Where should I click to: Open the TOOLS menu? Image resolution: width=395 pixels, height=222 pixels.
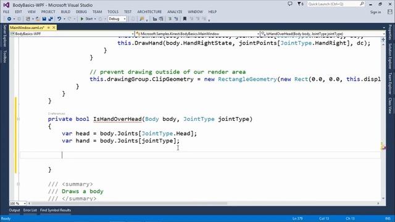(x=113, y=12)
